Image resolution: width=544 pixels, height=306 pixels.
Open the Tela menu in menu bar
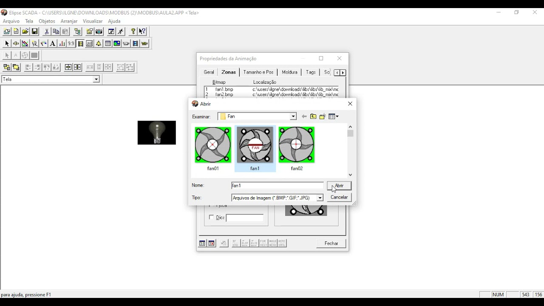coord(29,21)
